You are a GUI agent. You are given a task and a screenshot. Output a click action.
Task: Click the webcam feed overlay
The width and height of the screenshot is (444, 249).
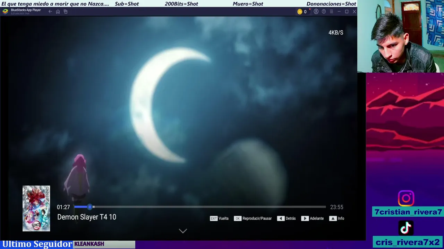pos(401,36)
